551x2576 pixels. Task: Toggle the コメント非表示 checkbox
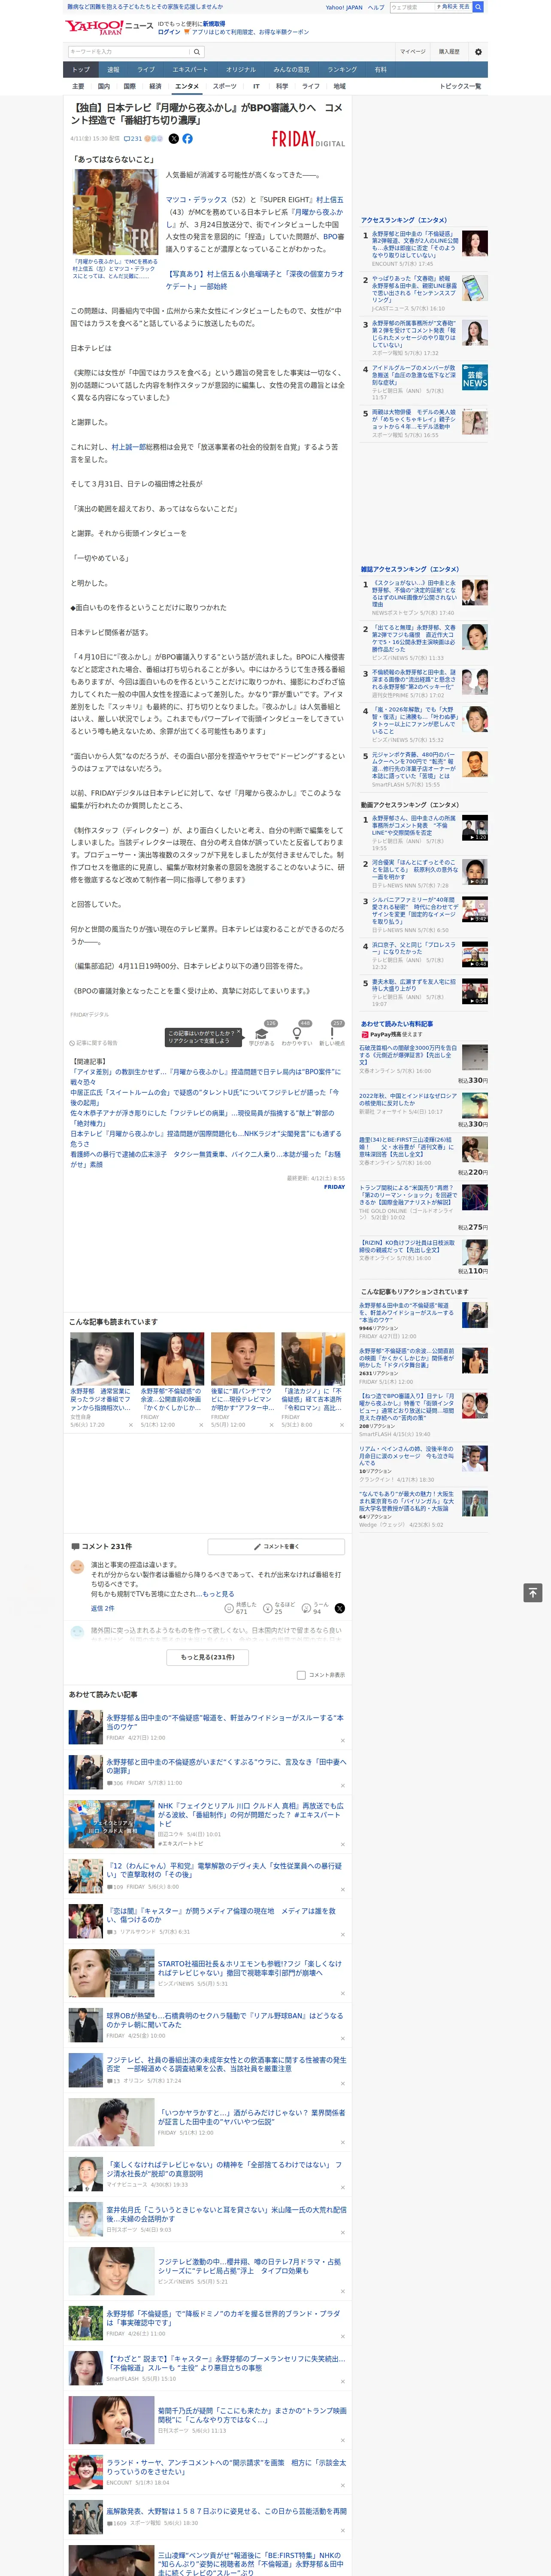301,1675
